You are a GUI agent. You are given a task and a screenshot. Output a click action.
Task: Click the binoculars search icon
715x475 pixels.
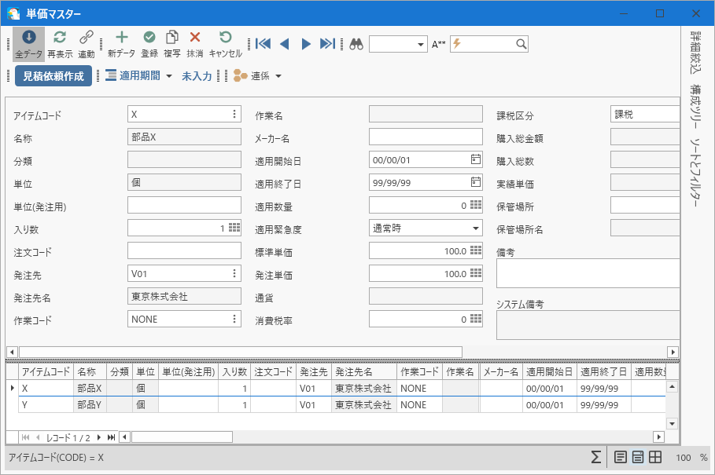(356, 44)
